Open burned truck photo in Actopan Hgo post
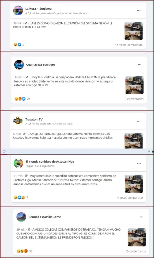This screenshot has width=154, height=258. tap(134, 184)
